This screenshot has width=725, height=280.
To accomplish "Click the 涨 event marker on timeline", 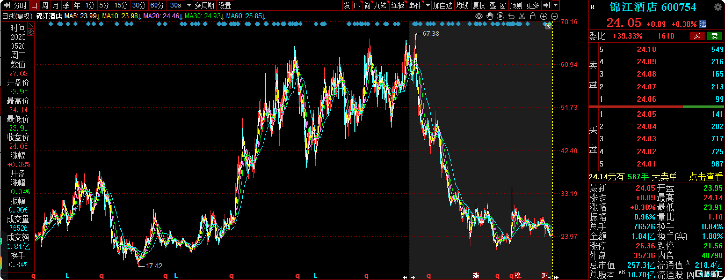I will tap(476, 275).
